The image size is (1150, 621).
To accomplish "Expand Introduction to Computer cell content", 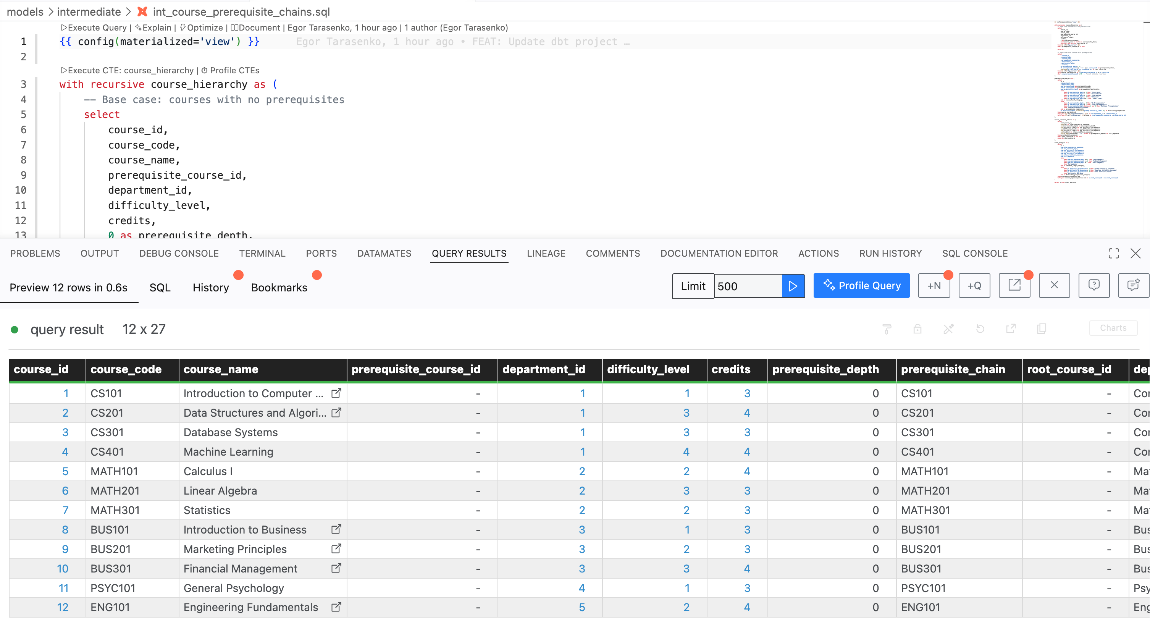I will [336, 393].
